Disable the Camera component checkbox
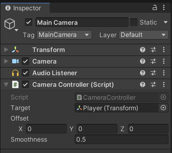172x153 pixels. pyautogui.click(x=25, y=61)
